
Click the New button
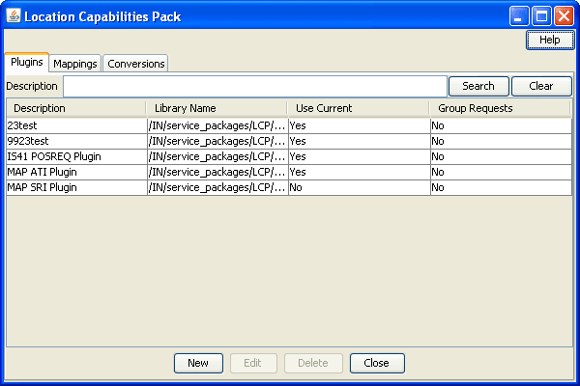pyautogui.click(x=198, y=363)
